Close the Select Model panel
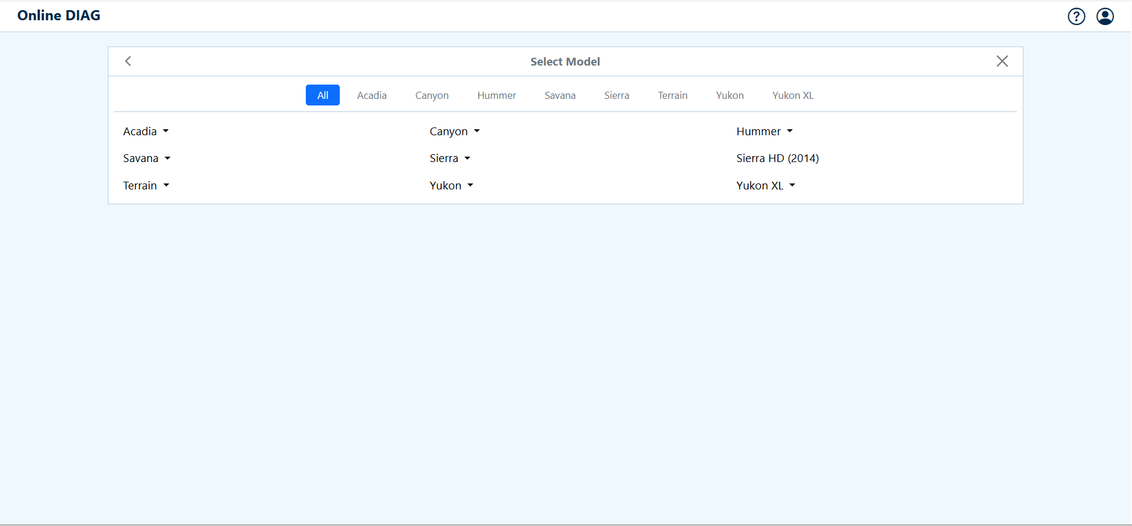Screen dimensions: 1132x526 point(1002,61)
